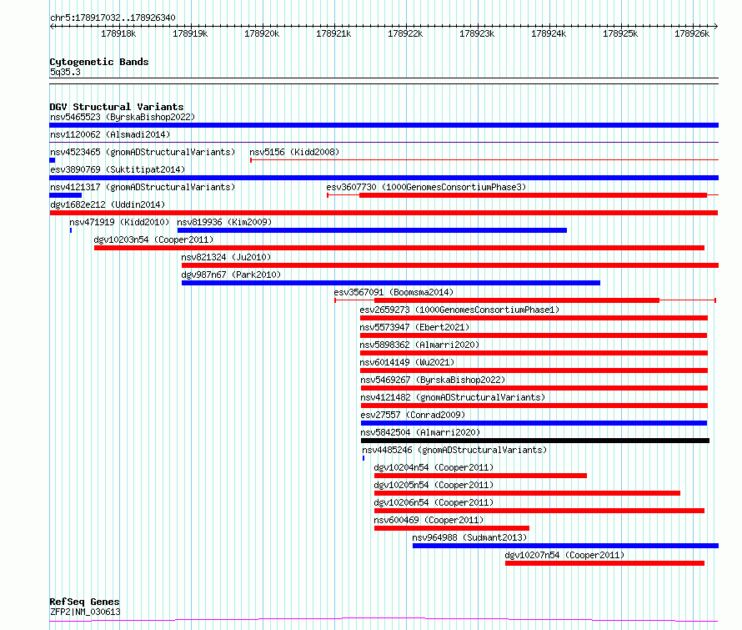
Task: Select the nsv1120062 (Alsmadi2014) variant label
Action: pos(110,134)
